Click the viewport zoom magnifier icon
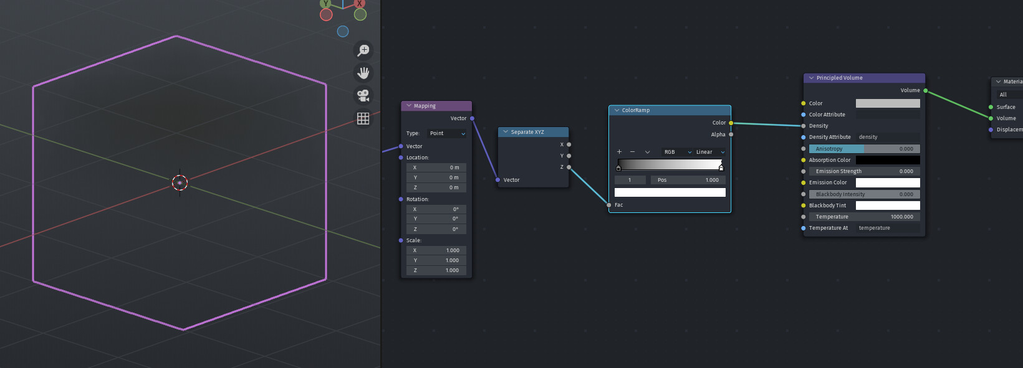This screenshot has width=1023, height=368. (x=363, y=50)
